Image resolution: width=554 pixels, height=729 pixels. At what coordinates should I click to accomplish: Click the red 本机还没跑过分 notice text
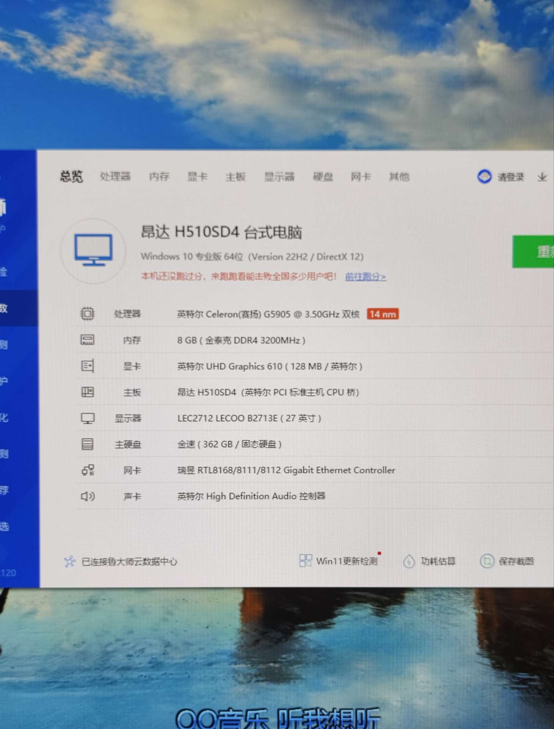pyautogui.click(x=239, y=276)
